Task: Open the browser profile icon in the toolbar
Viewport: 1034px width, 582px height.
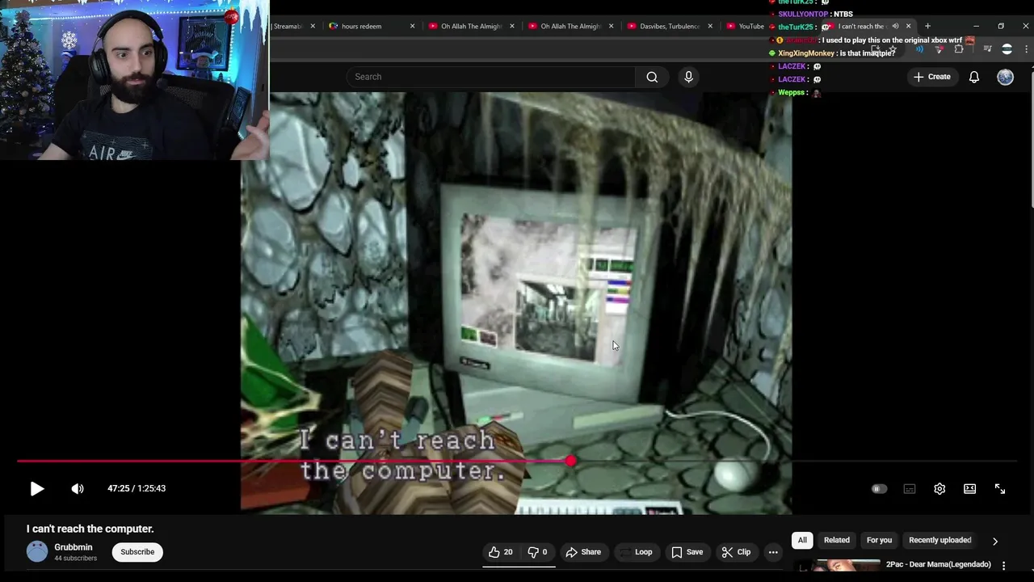Action: pyautogui.click(x=1007, y=49)
